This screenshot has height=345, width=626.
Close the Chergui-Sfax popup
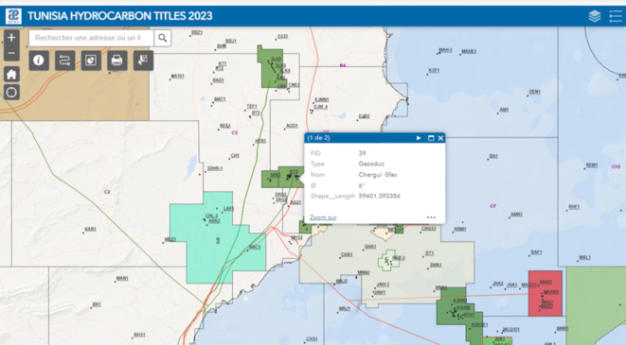440,138
